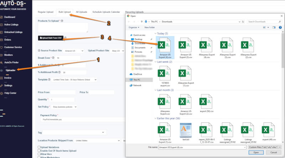Click Products To Upload help icon
This screenshot has height=158, width=285.
click(62, 21)
